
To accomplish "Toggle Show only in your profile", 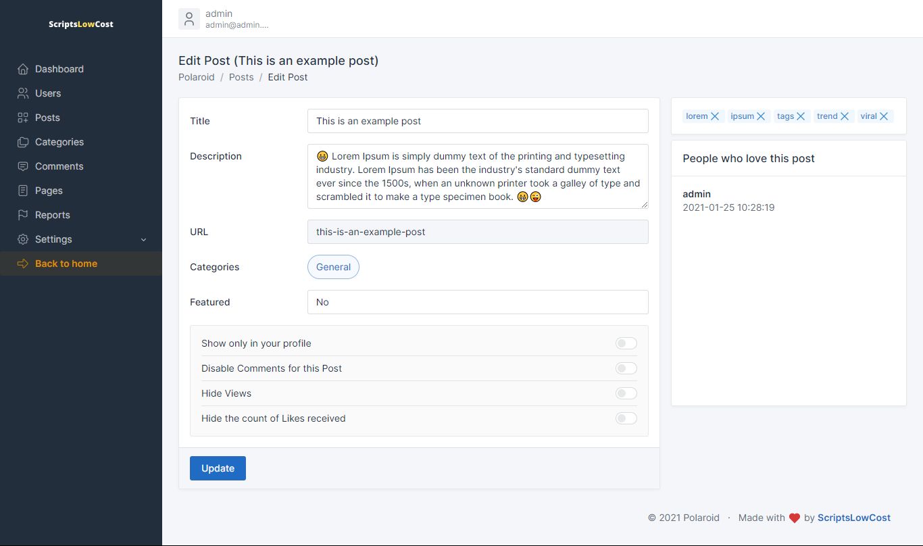I will (x=626, y=343).
